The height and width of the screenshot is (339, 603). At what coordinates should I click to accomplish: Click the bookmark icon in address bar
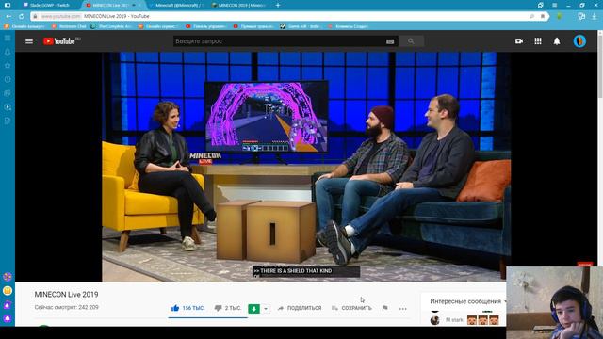tap(543, 16)
